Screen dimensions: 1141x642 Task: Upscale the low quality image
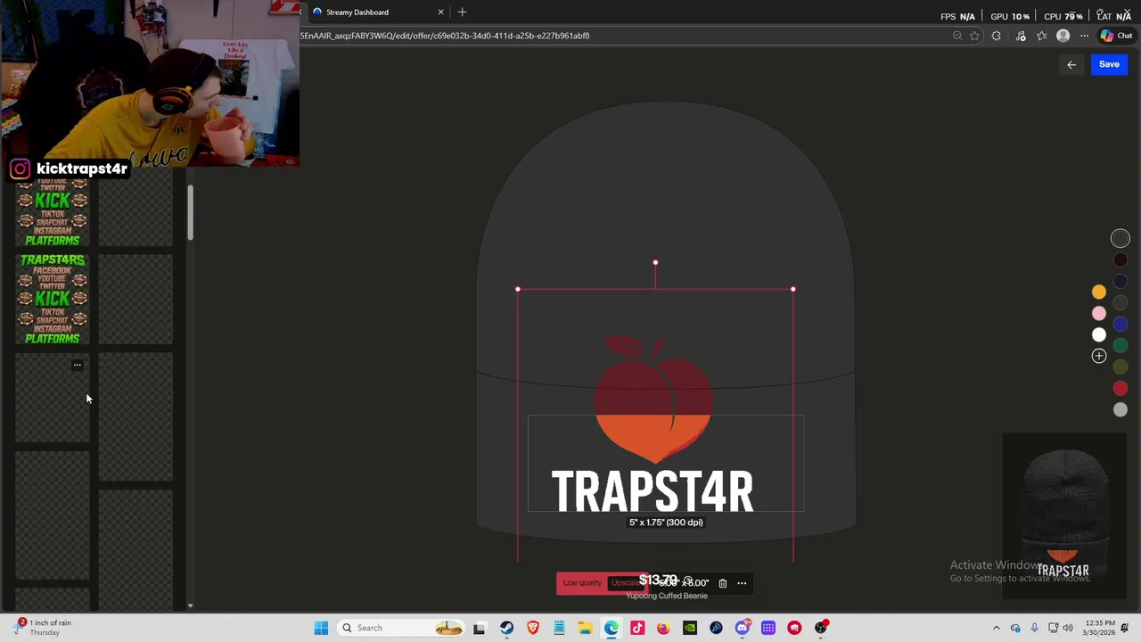[624, 582]
